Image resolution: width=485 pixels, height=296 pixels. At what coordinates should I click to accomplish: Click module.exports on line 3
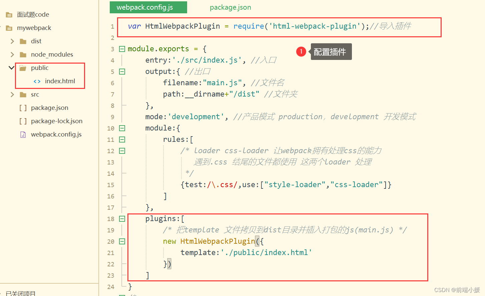point(158,49)
